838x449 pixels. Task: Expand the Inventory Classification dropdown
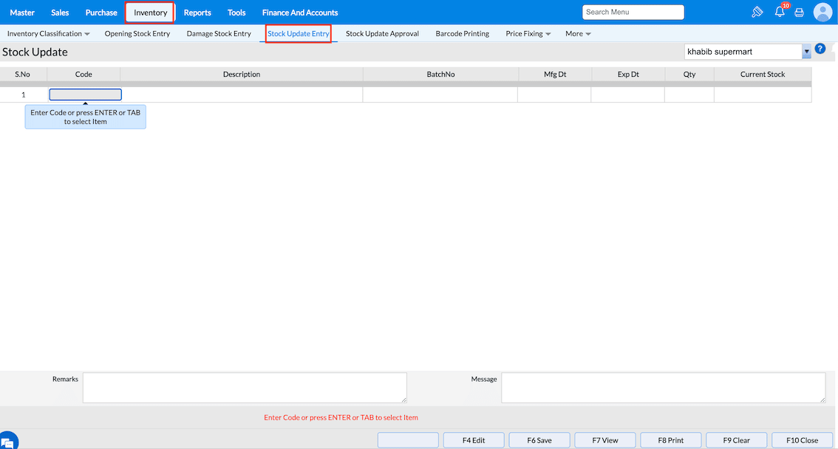(48, 34)
